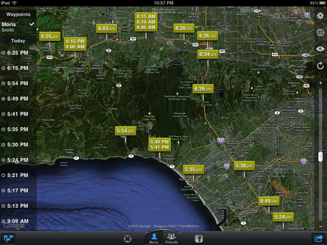The image size is (327, 245).
Task: Adjust the zoom slider handle
Action: click(320, 157)
